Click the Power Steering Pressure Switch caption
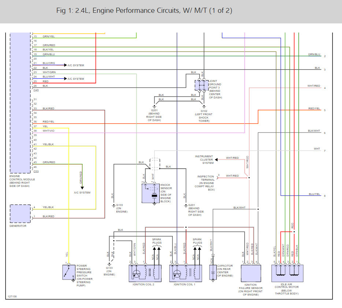 point(85,275)
